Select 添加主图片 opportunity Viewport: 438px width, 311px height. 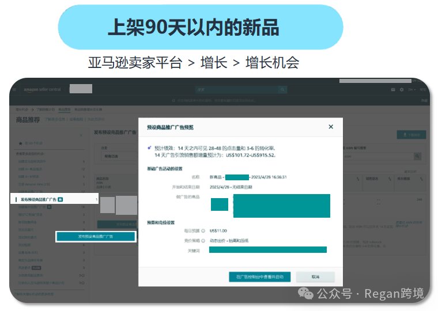(x=26, y=230)
